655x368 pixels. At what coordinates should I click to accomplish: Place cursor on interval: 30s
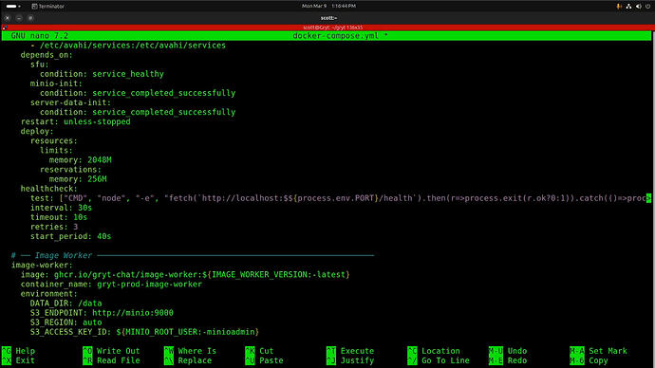[61, 208]
